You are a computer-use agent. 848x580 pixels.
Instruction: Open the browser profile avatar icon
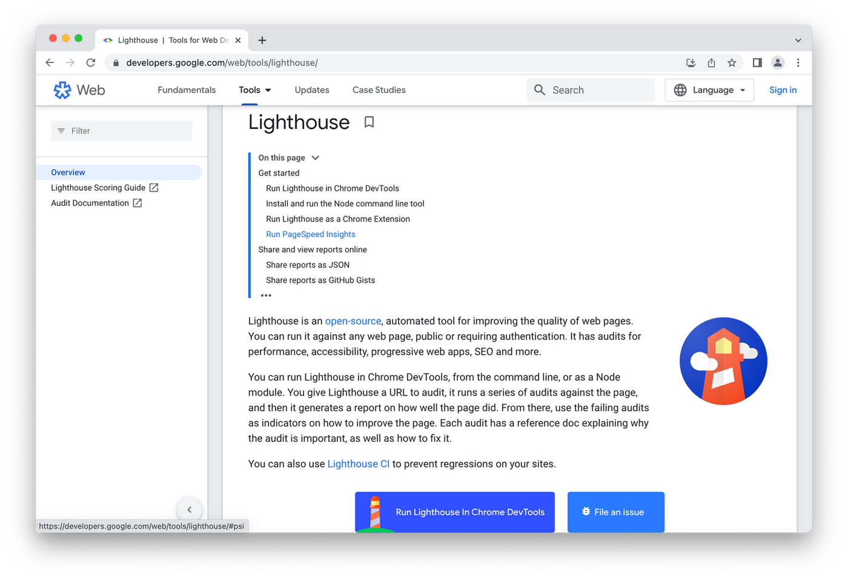(x=778, y=62)
